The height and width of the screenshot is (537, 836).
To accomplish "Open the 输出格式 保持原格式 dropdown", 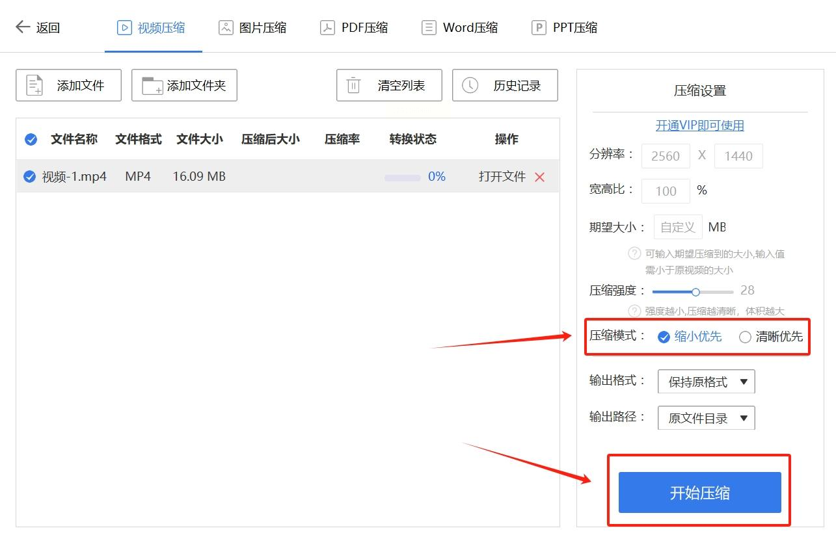I will pyautogui.click(x=707, y=382).
